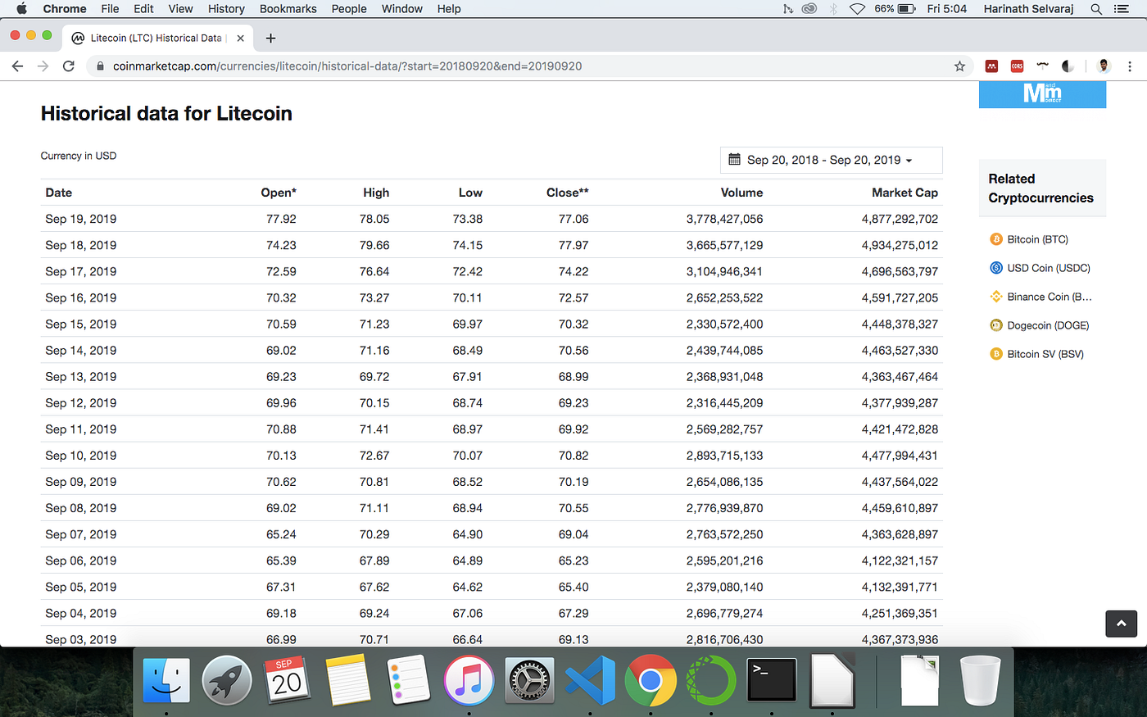Screen dimensions: 1147x717
Task: Open the File menu
Action: [110, 9]
